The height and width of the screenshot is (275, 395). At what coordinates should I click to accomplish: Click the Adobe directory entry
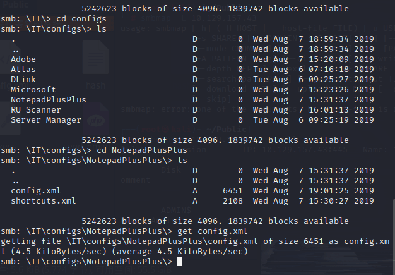(x=23, y=59)
